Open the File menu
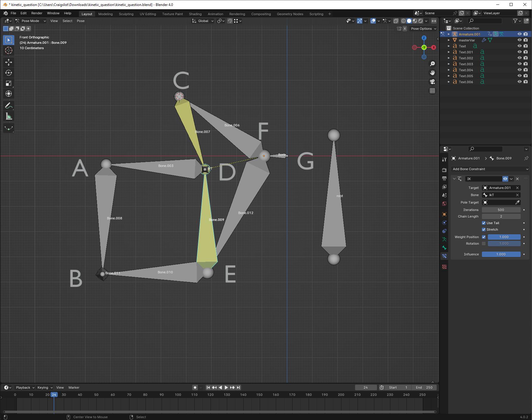This screenshot has width=532, height=420. click(x=13, y=13)
